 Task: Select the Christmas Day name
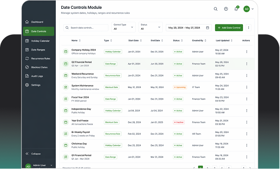click(x=79, y=144)
